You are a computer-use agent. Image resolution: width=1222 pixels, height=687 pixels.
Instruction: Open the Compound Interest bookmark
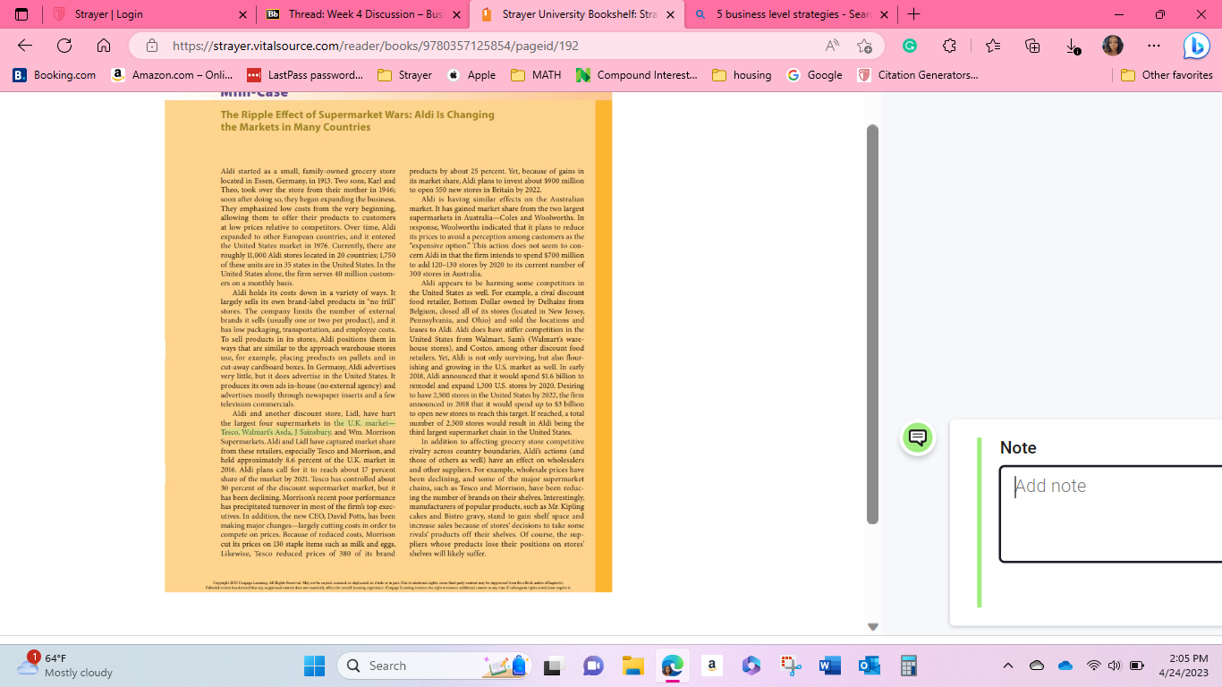click(x=637, y=75)
